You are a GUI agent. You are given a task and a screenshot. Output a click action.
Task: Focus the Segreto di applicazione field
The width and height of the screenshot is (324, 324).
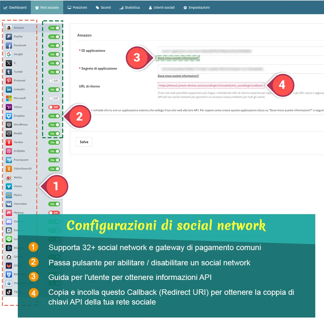click(241, 69)
